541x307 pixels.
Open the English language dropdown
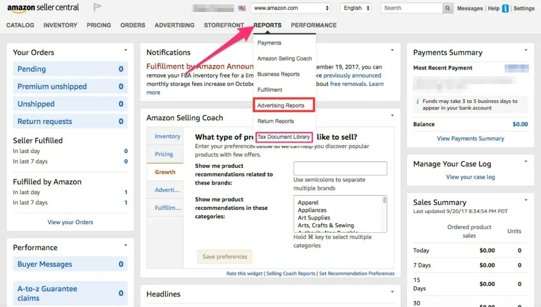(356, 8)
